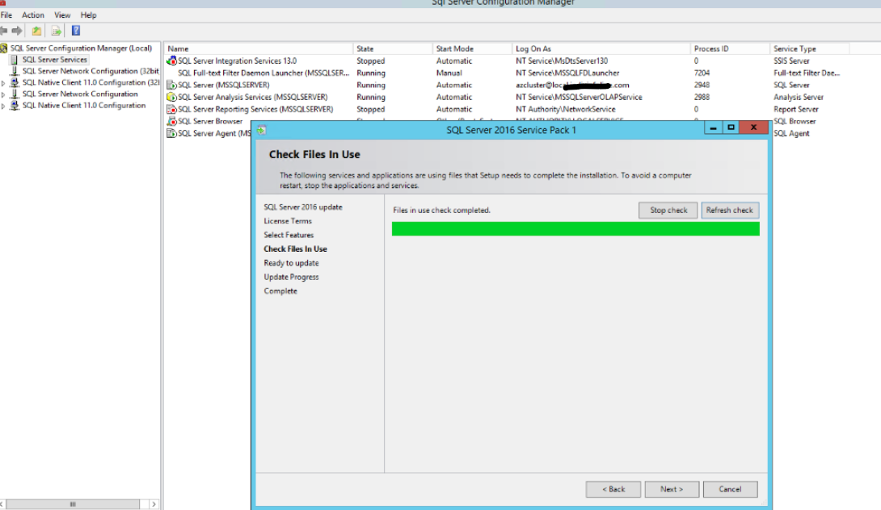
Task: Click the Analysis Services service icon
Action: point(171,97)
